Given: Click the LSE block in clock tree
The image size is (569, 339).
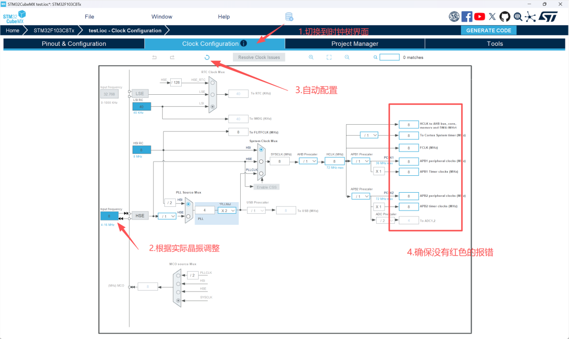Looking at the screenshot, I should [x=140, y=94].
